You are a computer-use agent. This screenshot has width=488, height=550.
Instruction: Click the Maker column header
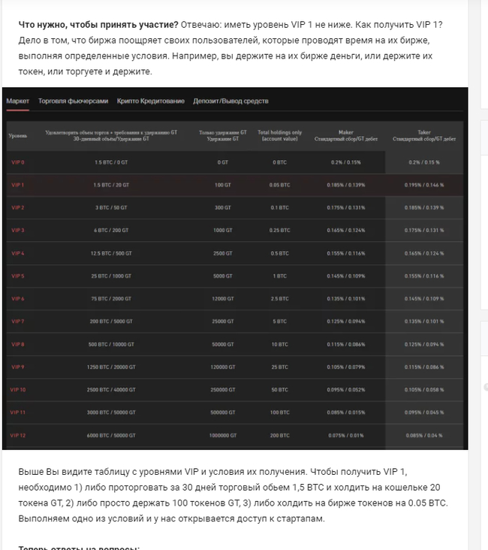tap(345, 135)
